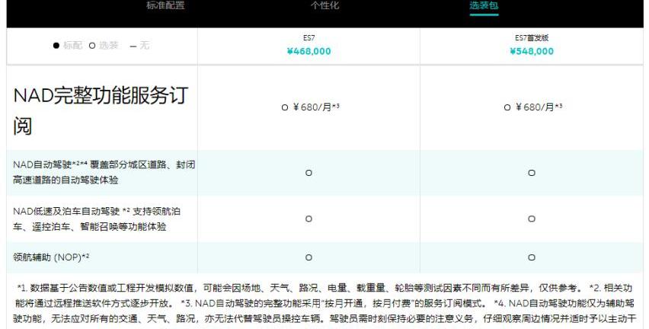Click the ES7首发版 model name header
Screen dimensions: 649x329
(x=532, y=38)
